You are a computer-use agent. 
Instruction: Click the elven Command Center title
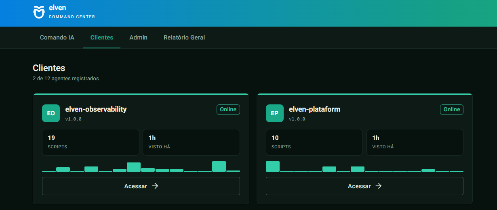click(72, 12)
